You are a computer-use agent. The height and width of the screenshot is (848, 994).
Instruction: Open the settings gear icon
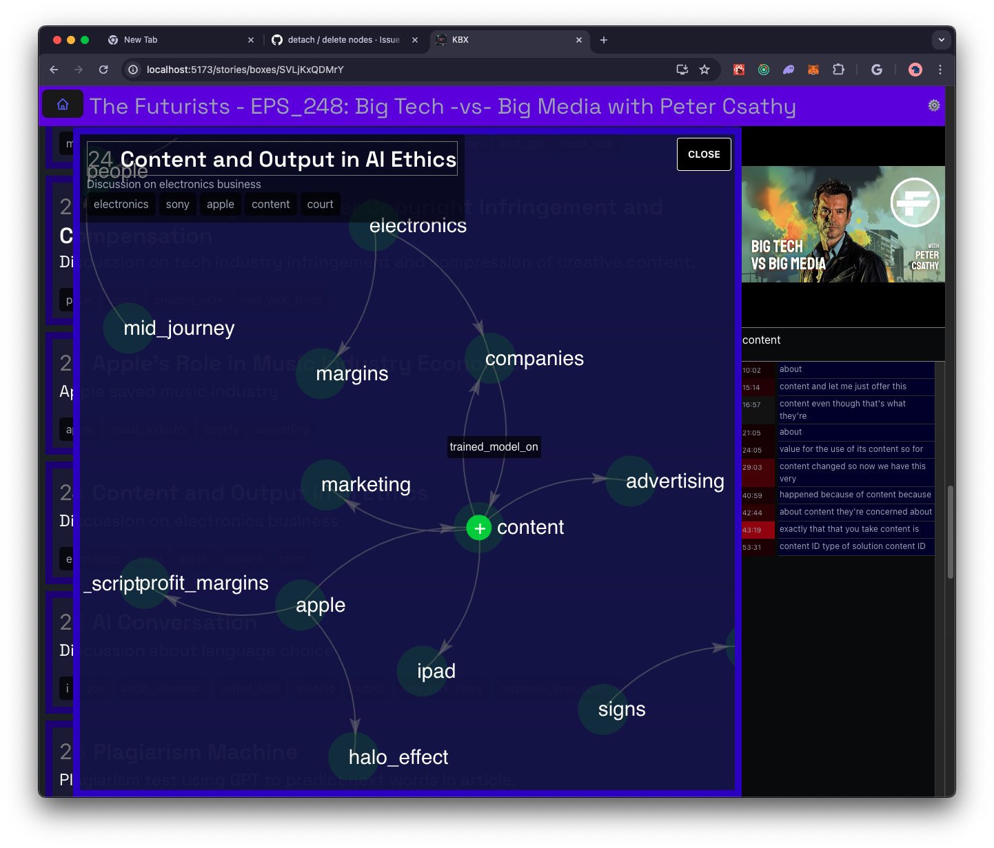pyautogui.click(x=934, y=105)
